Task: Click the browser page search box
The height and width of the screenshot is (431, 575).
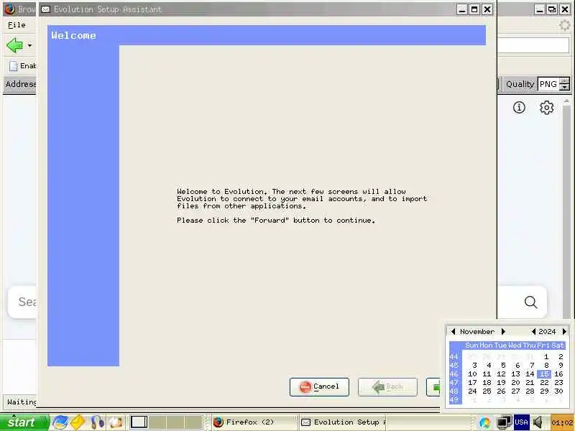Action: point(22,302)
